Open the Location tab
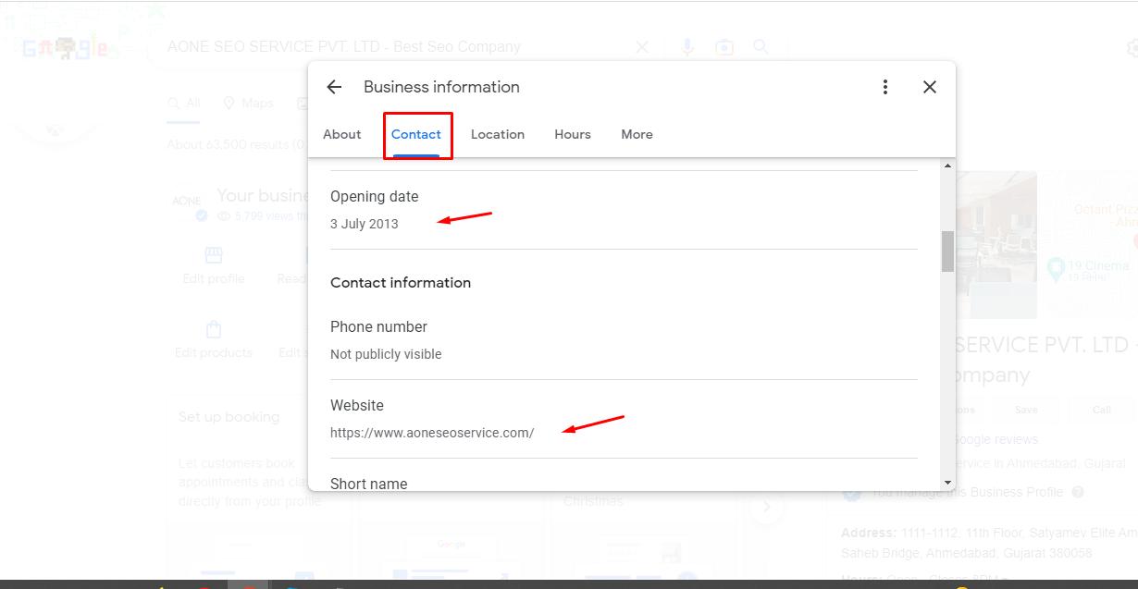Screen dimensions: 1138x589 coord(498,134)
